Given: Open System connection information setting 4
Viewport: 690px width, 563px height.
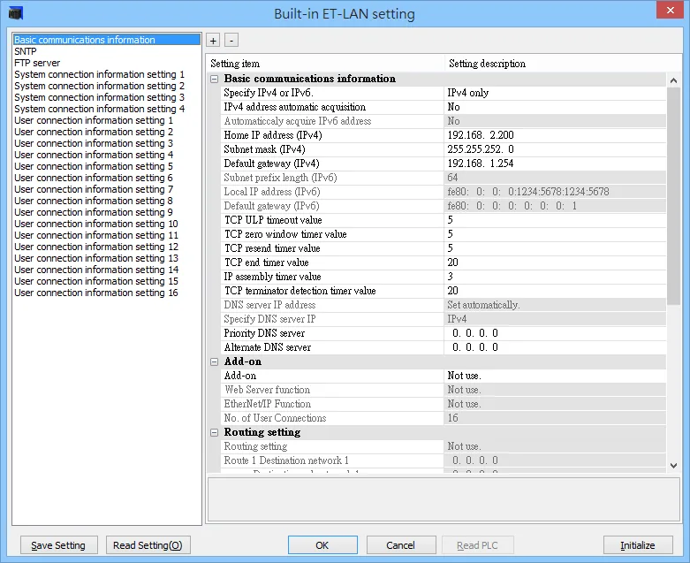Looking at the screenshot, I should [100, 109].
